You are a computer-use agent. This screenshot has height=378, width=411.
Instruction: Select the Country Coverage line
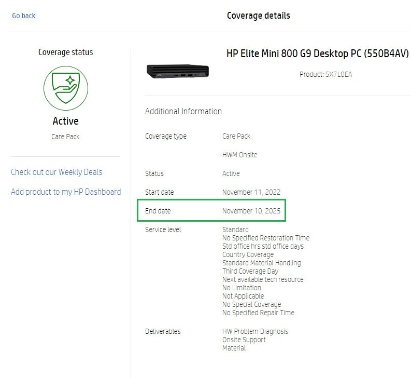248,255
